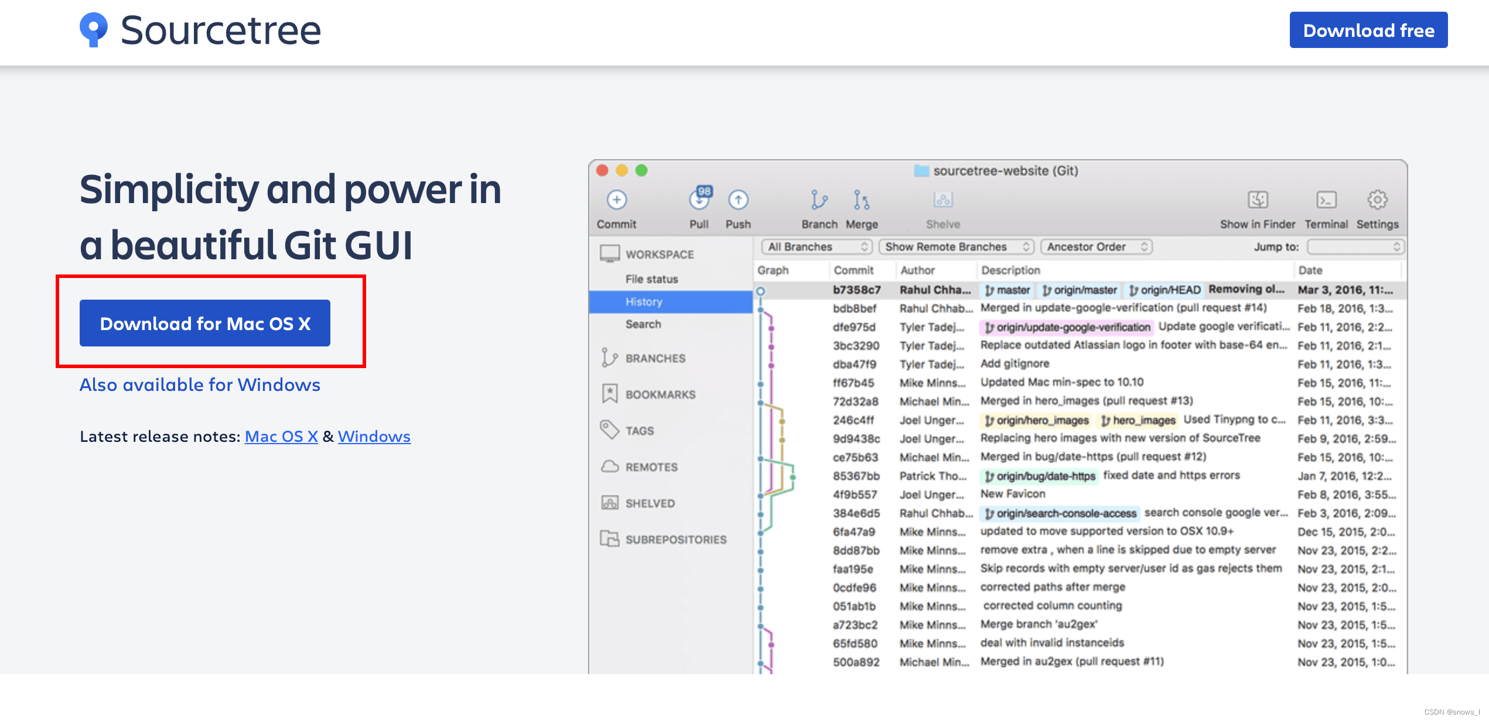Click the Show in Finder icon
Viewport: 1489px width, 721px height.
point(1258,200)
